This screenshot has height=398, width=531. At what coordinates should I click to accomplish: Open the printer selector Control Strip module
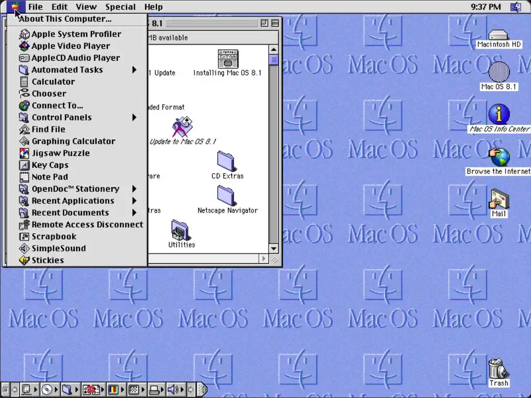pyautogui.click(x=157, y=390)
